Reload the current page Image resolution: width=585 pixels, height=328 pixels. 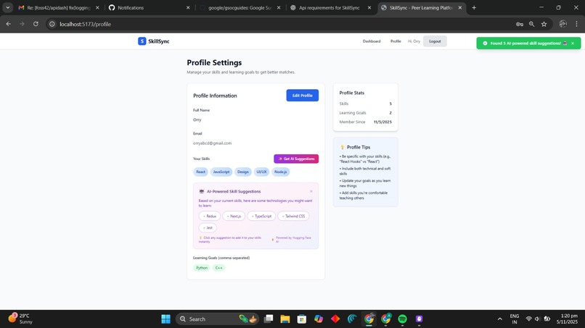[36, 24]
